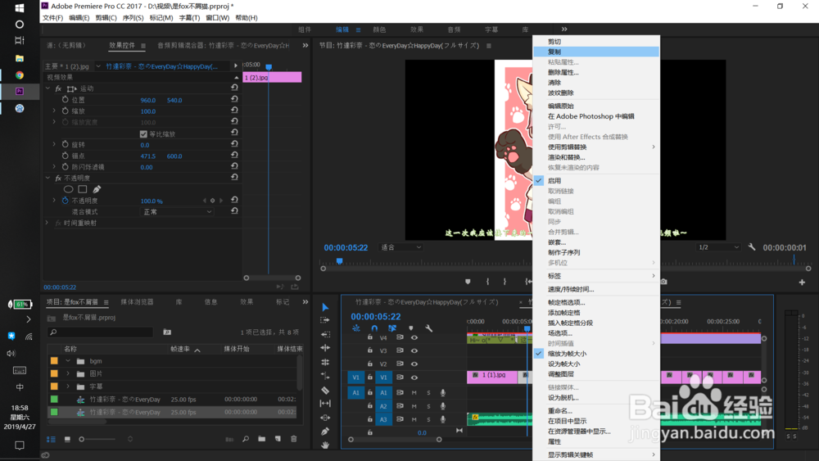Add marker in timeline header

pyautogui.click(x=411, y=328)
